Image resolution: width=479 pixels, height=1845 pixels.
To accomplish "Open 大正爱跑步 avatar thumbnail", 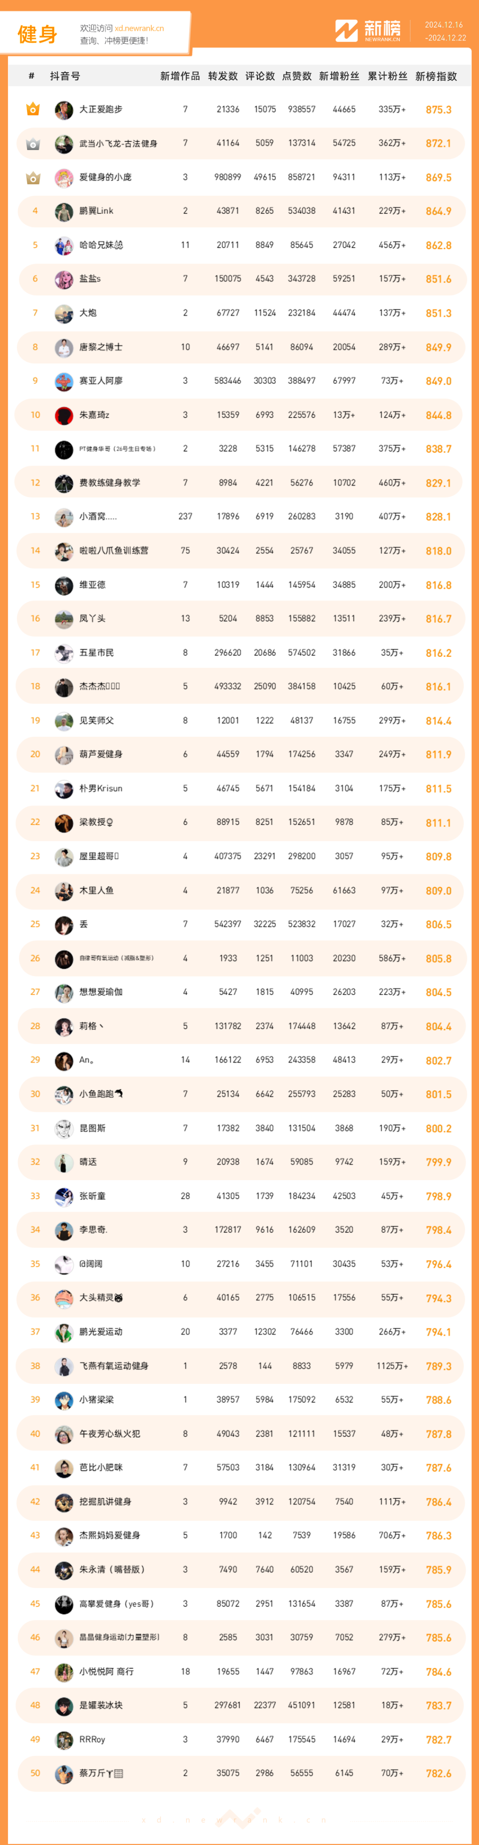I will pyautogui.click(x=64, y=110).
